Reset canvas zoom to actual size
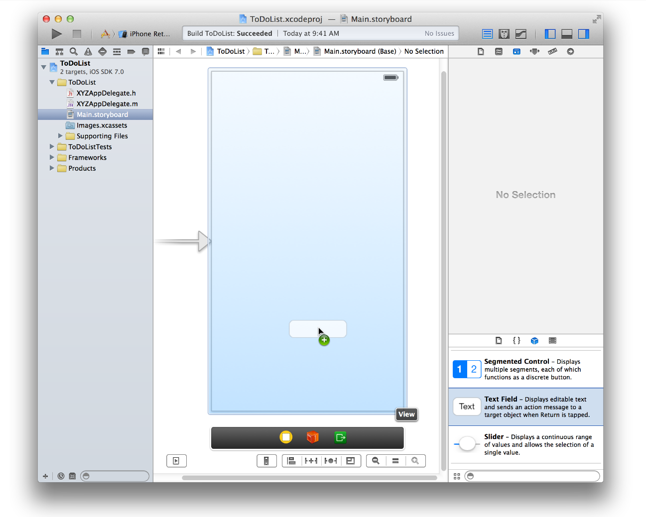Viewport: 646px width, 517px height. [395, 461]
